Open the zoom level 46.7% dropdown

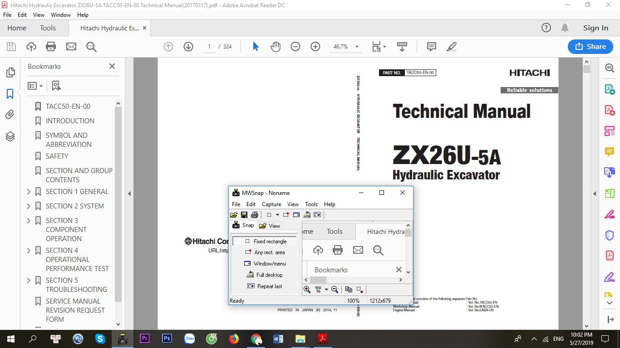point(357,47)
